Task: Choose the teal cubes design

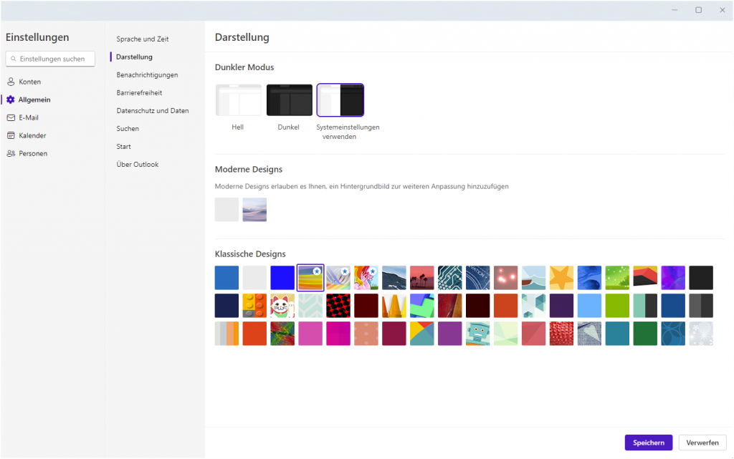Action: [x=533, y=306]
